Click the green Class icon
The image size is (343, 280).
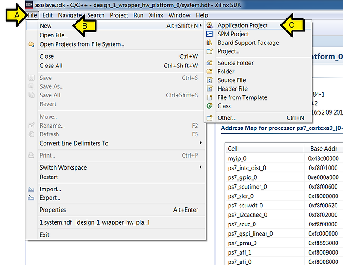pos(210,106)
